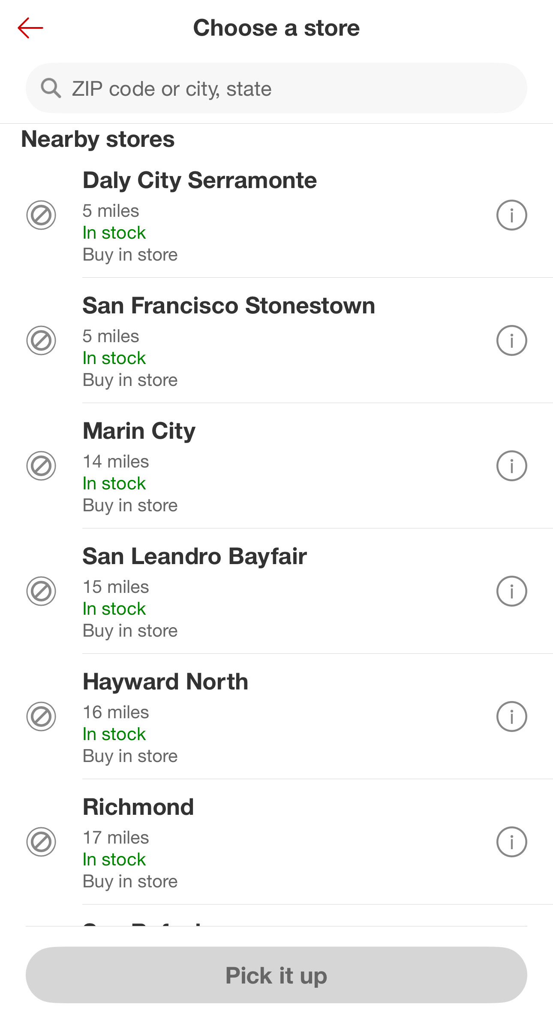Choose the Richmond store radio button
Viewport: 553px width, 1014px height.
pyautogui.click(x=41, y=842)
